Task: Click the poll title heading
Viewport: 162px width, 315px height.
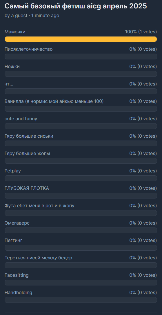Action: (76, 6)
